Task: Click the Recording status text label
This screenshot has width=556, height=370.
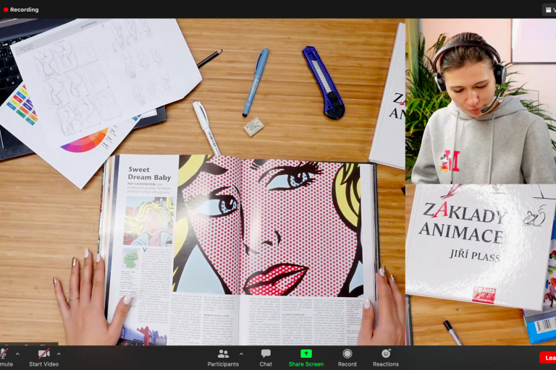Action: click(25, 9)
